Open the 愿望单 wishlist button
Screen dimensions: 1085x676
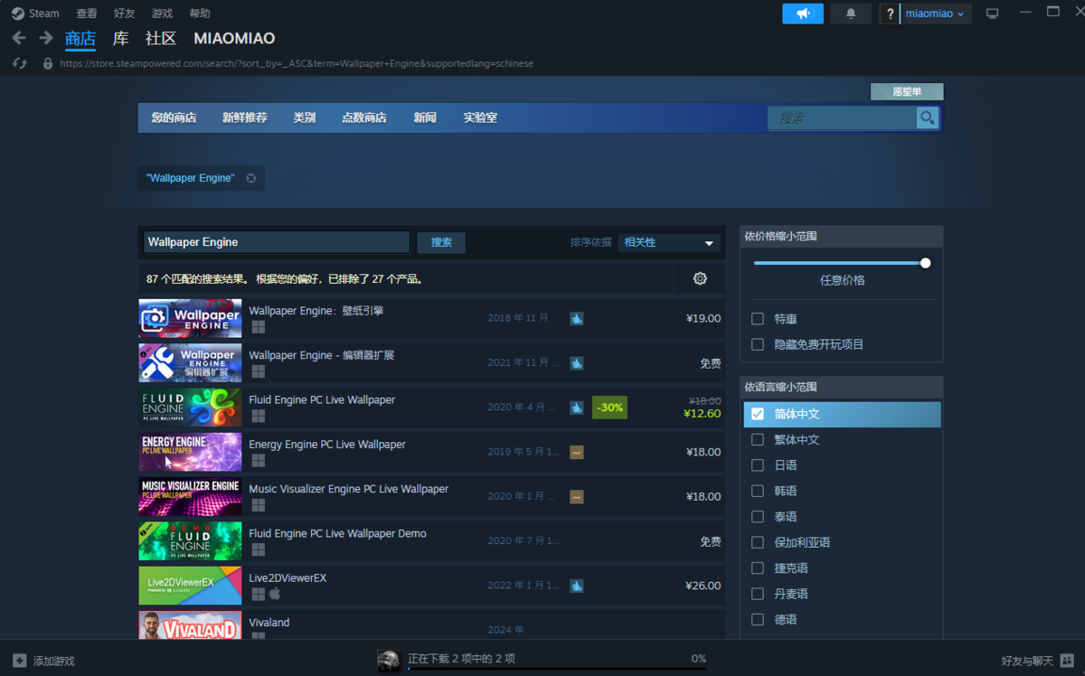point(907,91)
